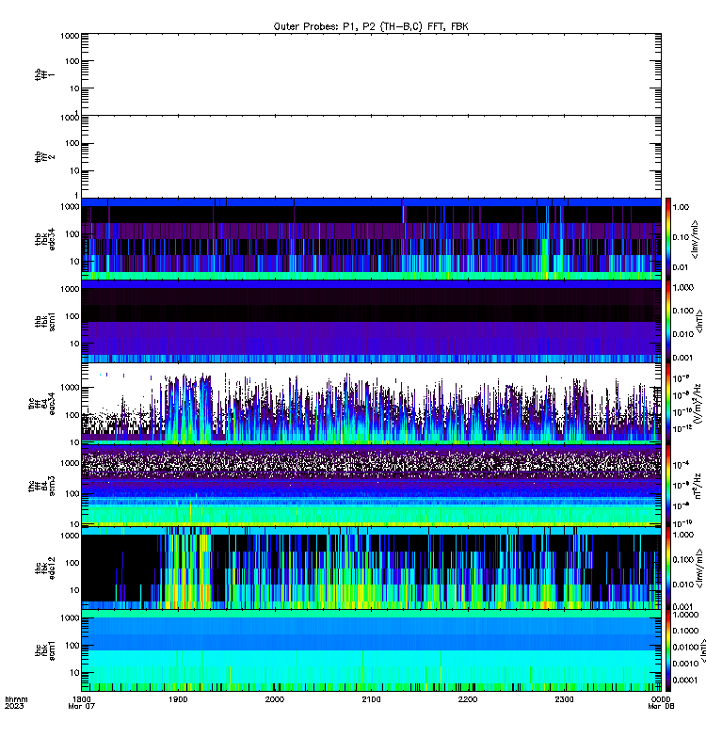Click the "0.0010" tick on the bottom color bar

click(685, 664)
